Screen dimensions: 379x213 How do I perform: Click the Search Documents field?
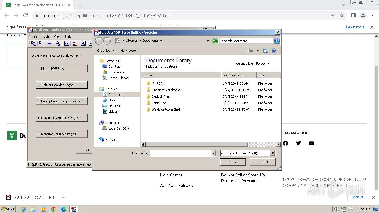coord(247,41)
